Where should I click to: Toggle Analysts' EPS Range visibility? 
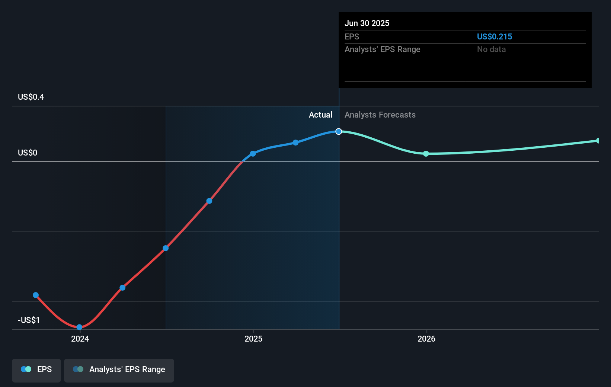coord(119,370)
